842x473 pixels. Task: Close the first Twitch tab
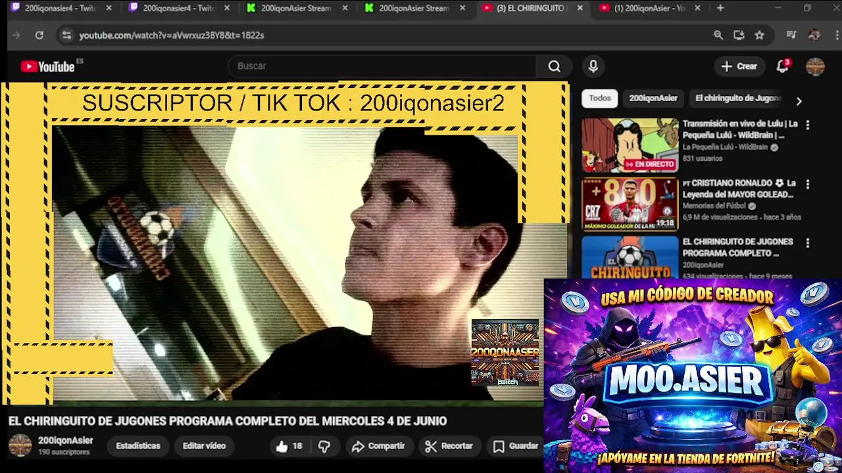tap(109, 8)
